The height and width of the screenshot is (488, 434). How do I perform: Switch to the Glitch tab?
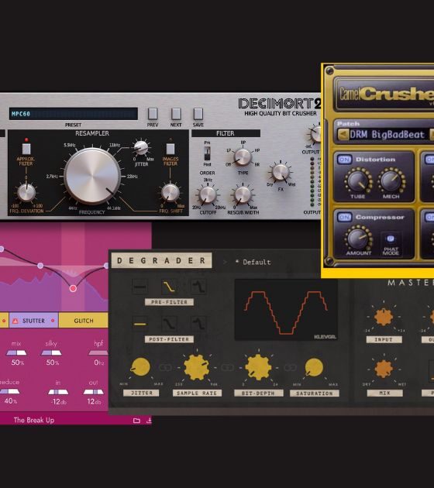tap(84, 321)
